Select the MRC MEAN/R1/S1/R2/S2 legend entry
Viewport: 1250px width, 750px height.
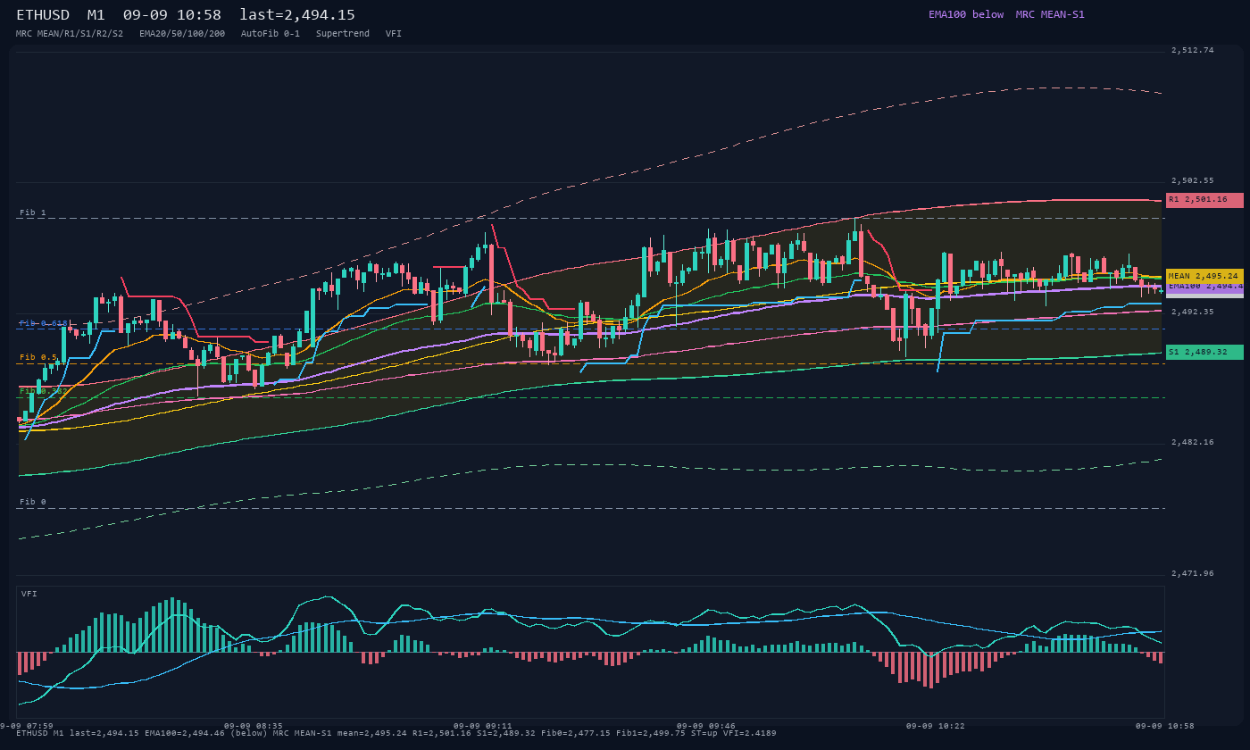(x=70, y=34)
